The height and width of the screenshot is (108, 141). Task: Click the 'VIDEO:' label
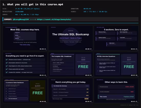74,12
